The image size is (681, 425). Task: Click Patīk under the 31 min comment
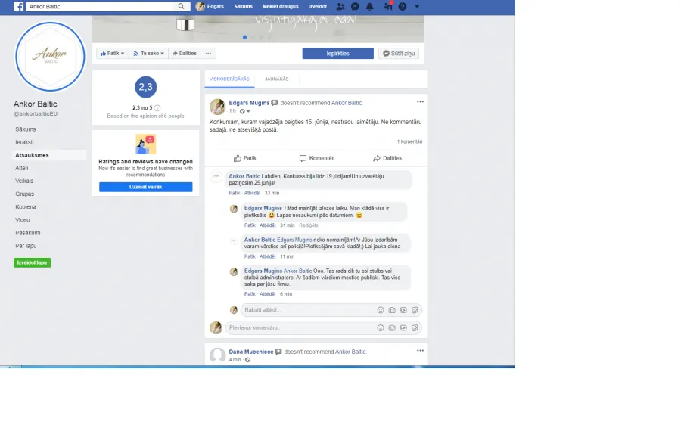[250, 225]
